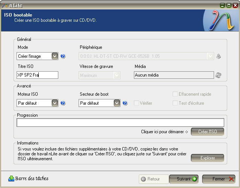Click the 'ISO bootable' heading

pos(18,15)
